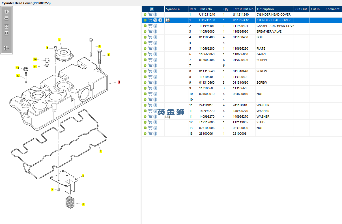Click the Qty. column header

click(226, 9)
